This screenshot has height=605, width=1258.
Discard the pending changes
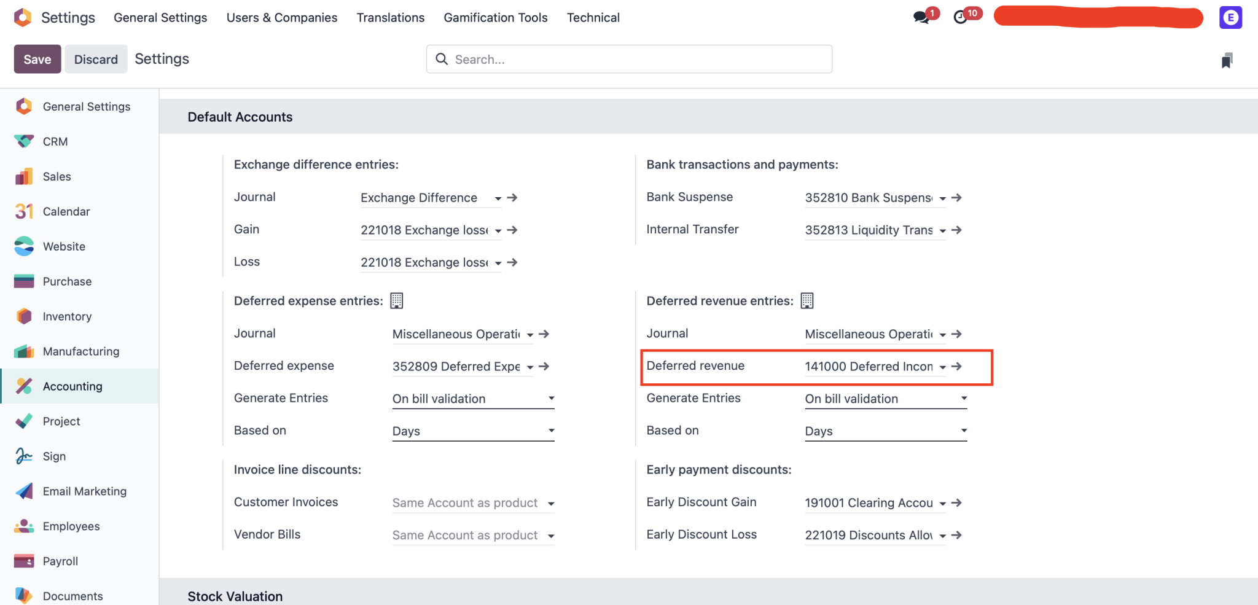(x=96, y=59)
